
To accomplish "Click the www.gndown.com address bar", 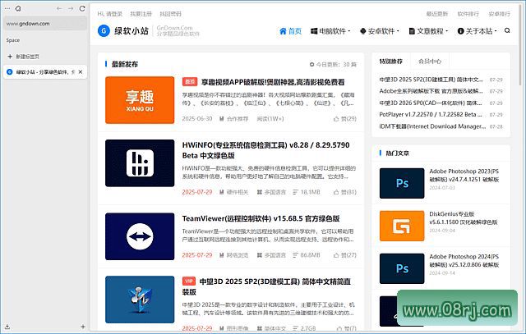I will click(41, 24).
